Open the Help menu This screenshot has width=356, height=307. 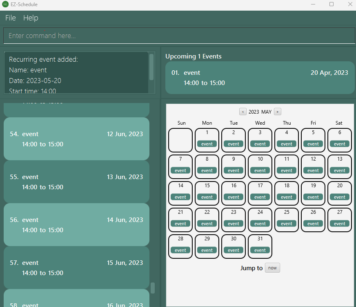pos(31,18)
